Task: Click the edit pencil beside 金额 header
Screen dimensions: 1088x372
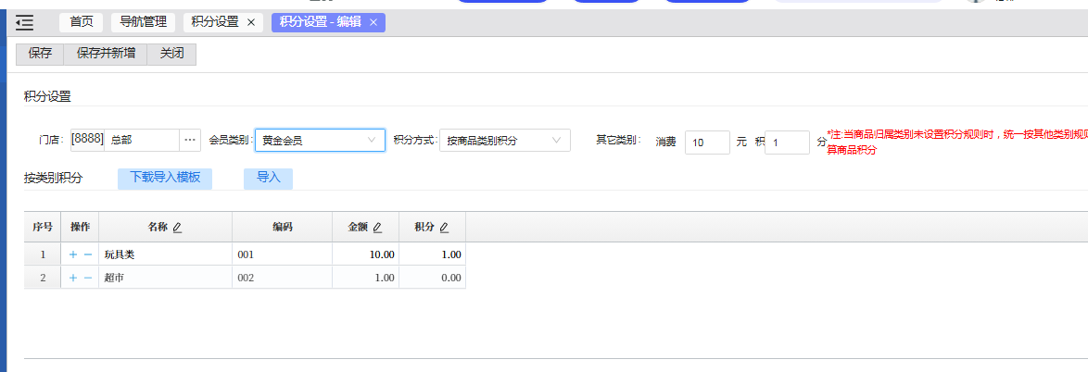Action: (x=377, y=228)
